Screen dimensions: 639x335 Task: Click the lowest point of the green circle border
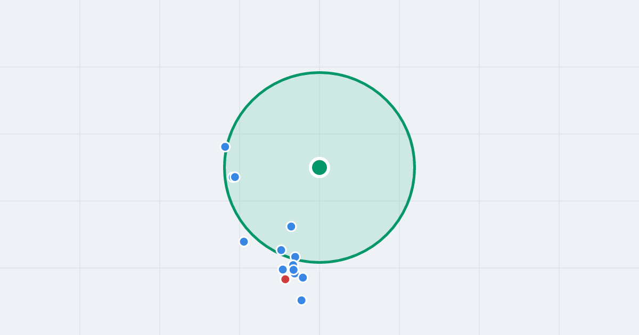coord(319,262)
